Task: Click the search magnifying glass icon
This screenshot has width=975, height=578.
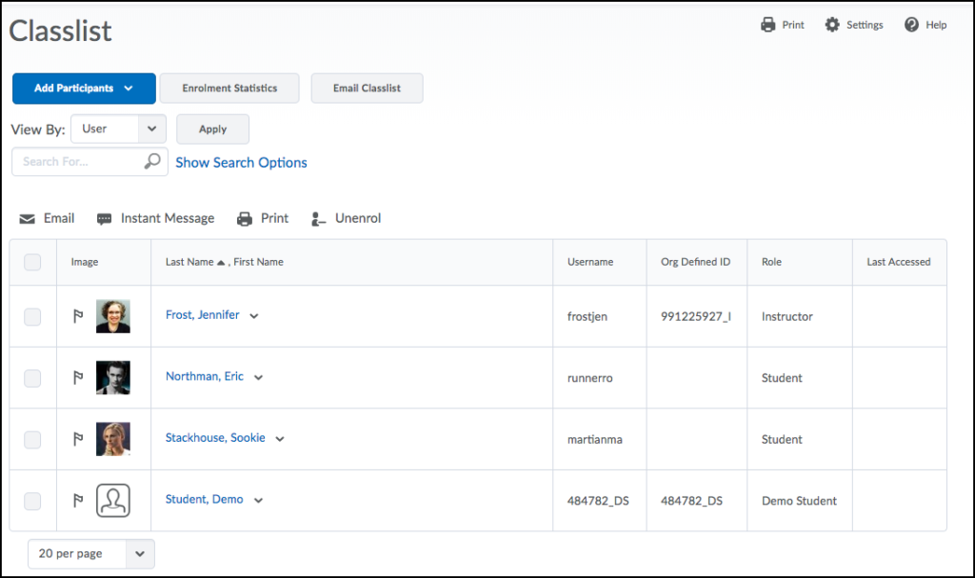Action: click(152, 162)
